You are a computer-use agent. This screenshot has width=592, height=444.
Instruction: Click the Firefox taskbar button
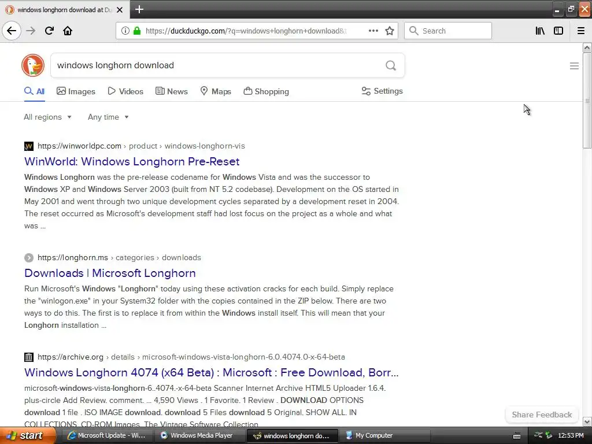pos(292,436)
